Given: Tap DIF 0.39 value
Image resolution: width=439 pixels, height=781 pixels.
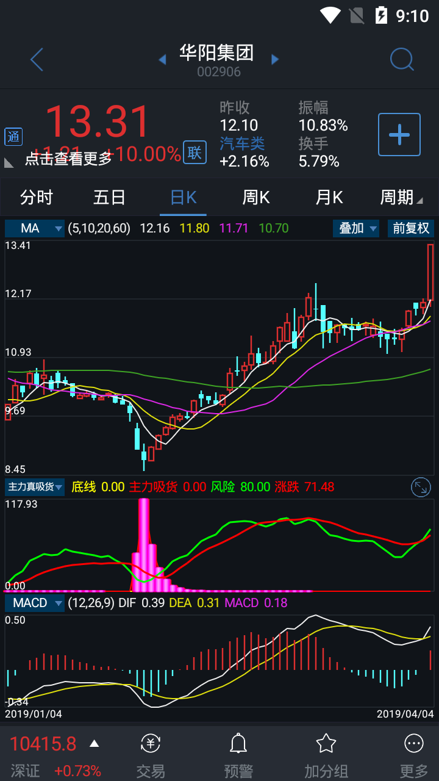Looking at the screenshot, I should tap(141, 603).
